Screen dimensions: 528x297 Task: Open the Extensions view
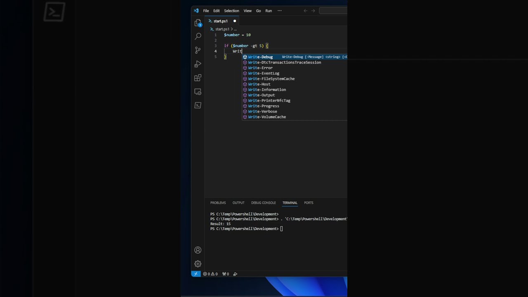click(x=198, y=78)
